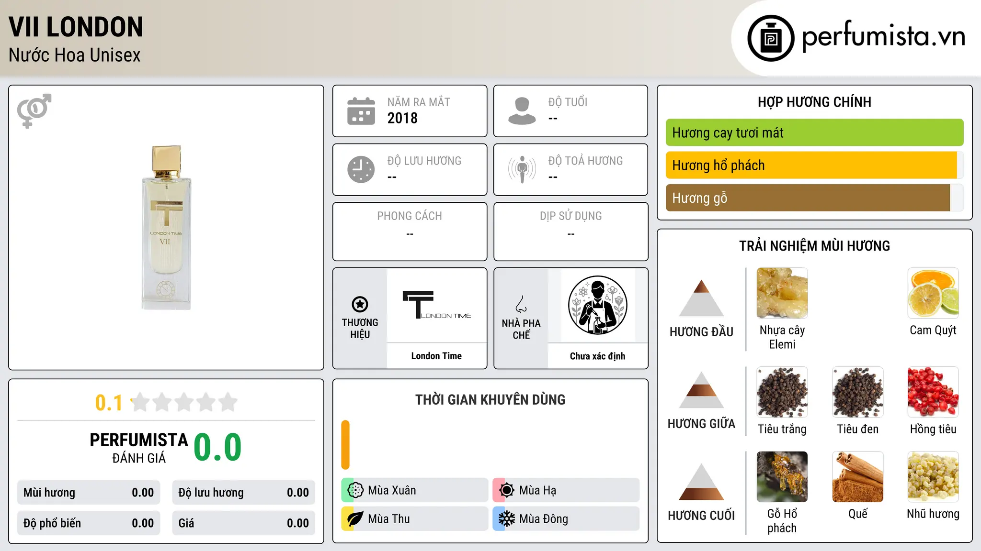
Task: Click the Mùi hương score row
Action: (89, 493)
